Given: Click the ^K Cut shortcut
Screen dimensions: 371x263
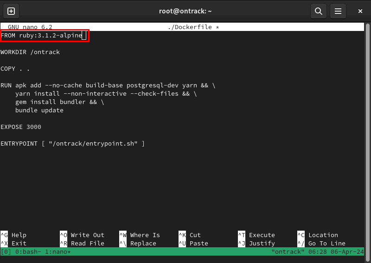Looking at the screenshot, I should coord(190,235).
